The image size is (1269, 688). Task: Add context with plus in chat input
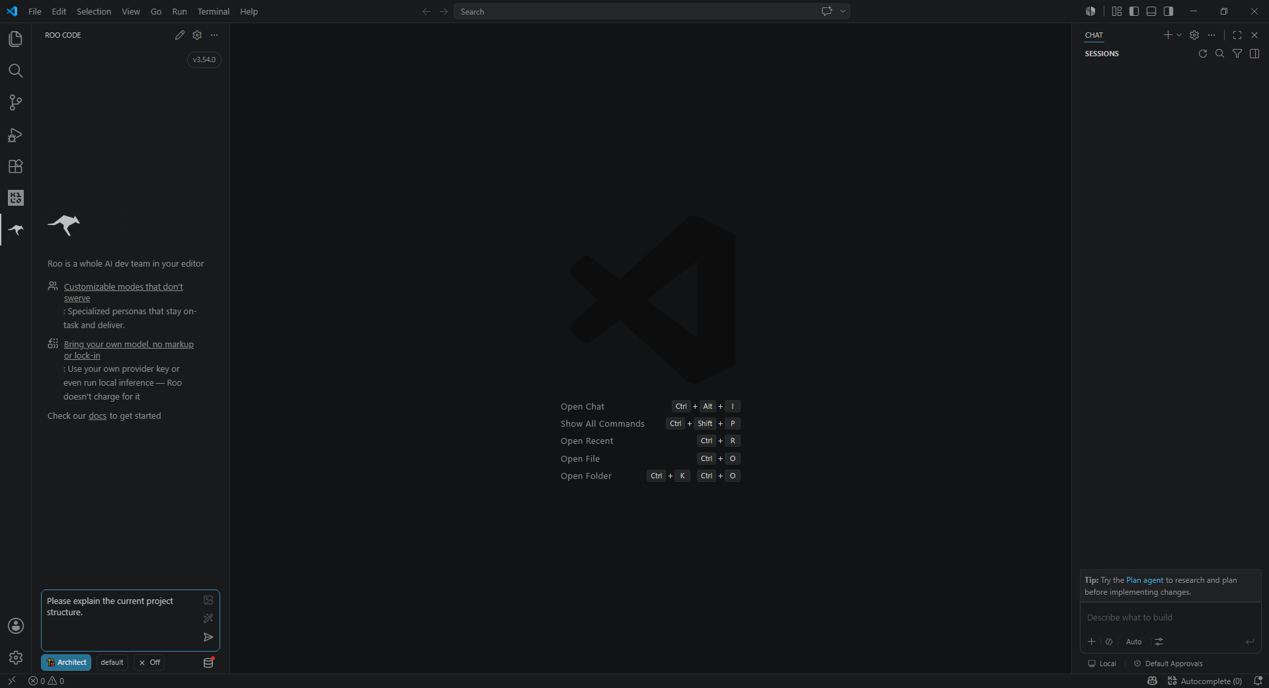[1092, 642]
